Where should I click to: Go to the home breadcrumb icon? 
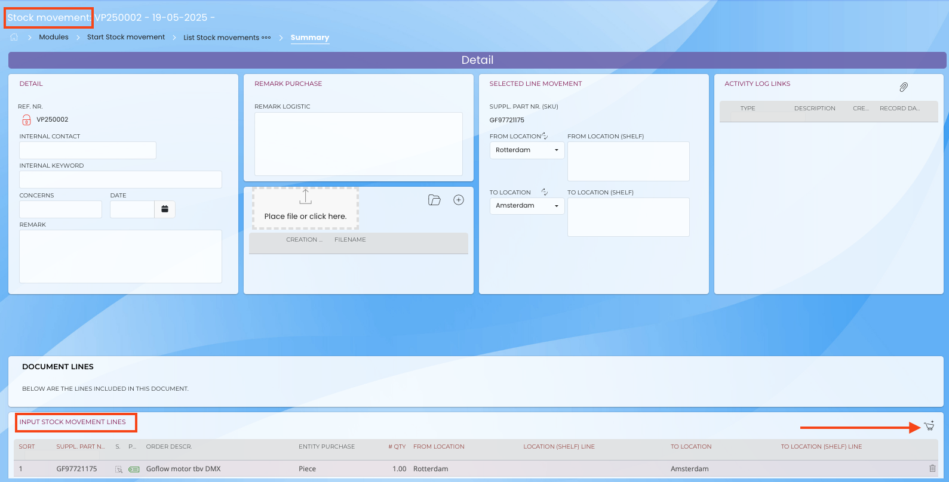tap(14, 37)
